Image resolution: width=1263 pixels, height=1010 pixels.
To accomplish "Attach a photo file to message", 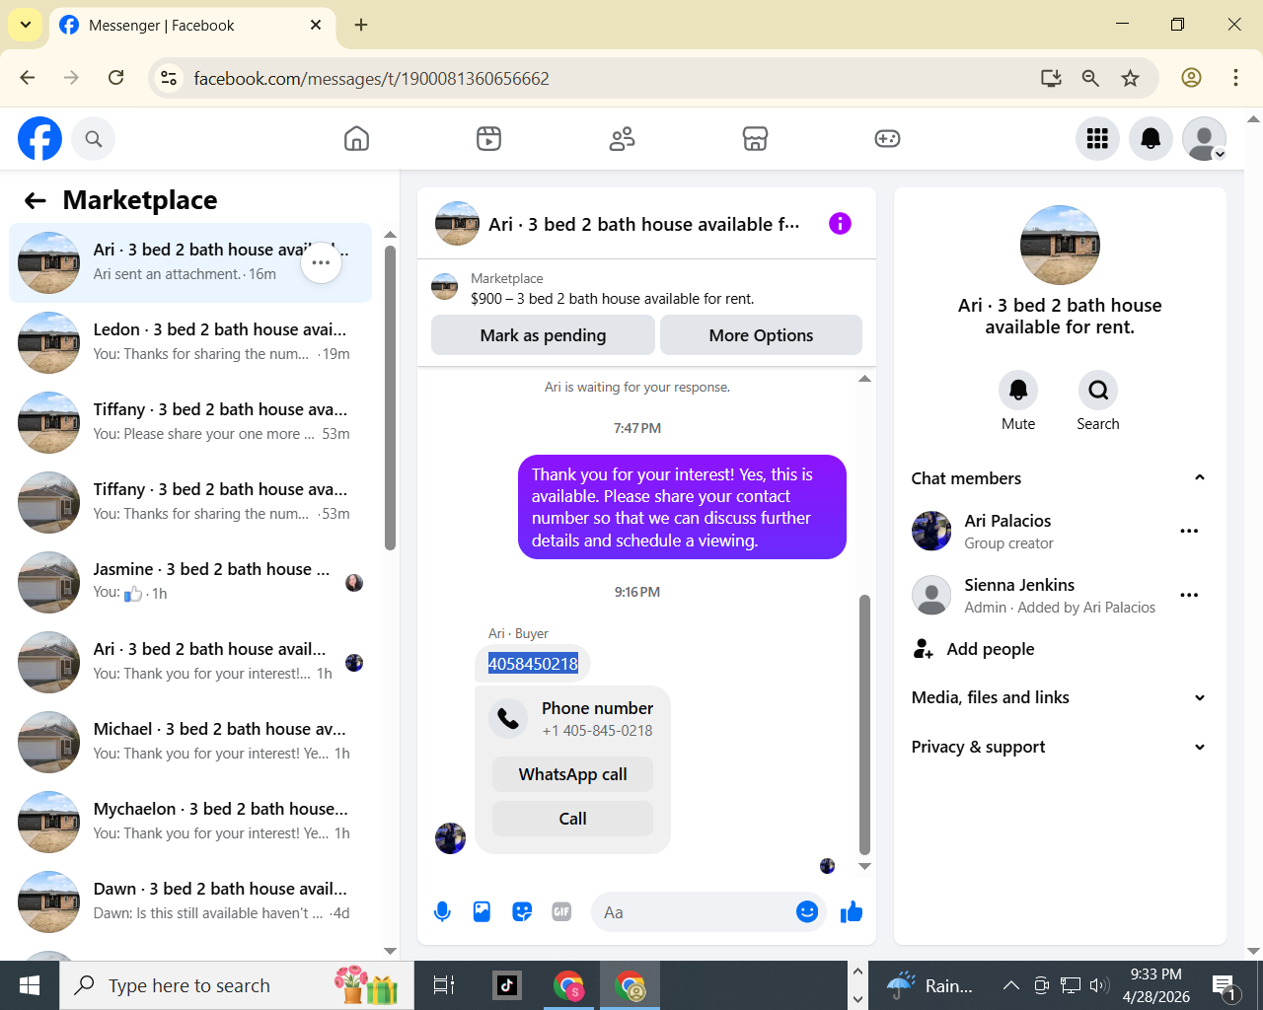I will [x=482, y=912].
